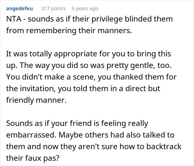The width and height of the screenshot is (194, 166).
Task: Open the angedefeu user profile link
Action: coord(19,9)
